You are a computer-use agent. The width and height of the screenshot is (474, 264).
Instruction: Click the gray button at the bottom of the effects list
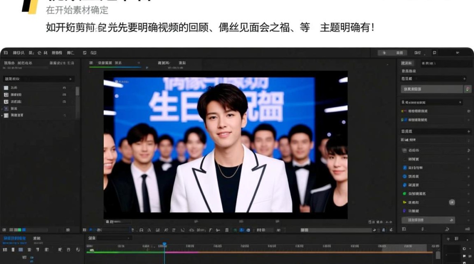(428, 220)
